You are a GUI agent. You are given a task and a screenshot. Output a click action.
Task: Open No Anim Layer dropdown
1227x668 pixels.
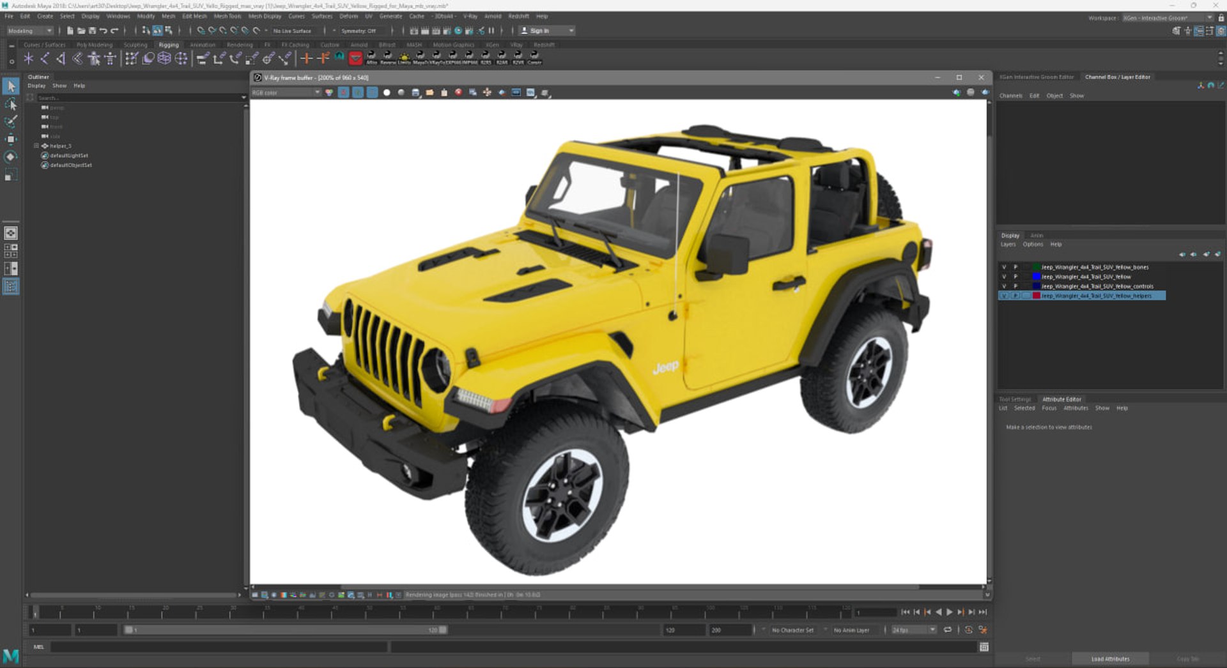click(x=851, y=630)
